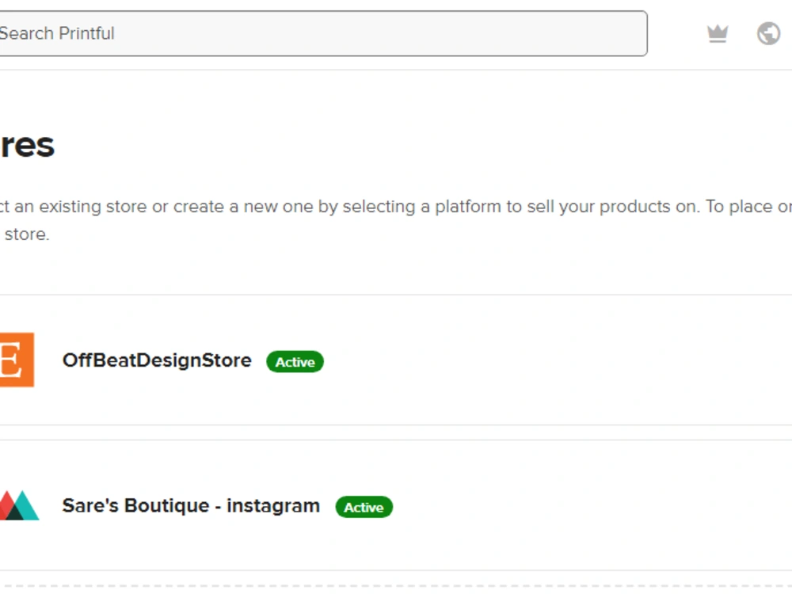
Task: Click Active badge beside Sare's Boutique
Action: coord(364,507)
